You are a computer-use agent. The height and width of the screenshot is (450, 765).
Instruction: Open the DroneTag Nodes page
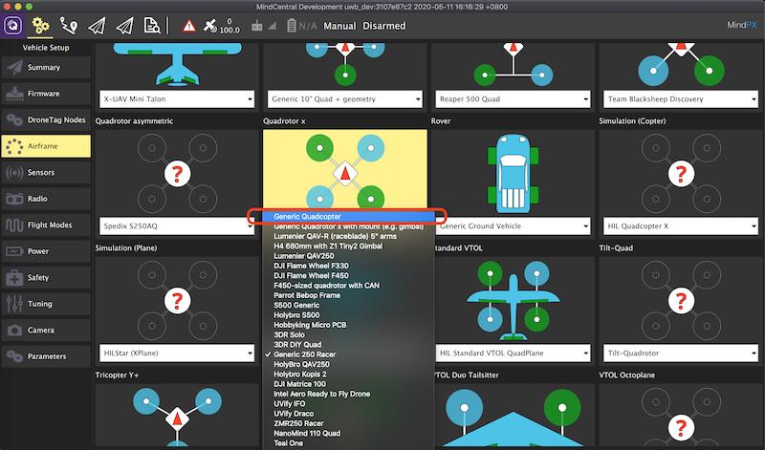point(46,120)
